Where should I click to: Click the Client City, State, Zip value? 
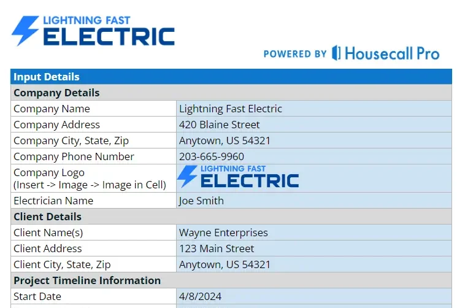pyautogui.click(x=313, y=264)
